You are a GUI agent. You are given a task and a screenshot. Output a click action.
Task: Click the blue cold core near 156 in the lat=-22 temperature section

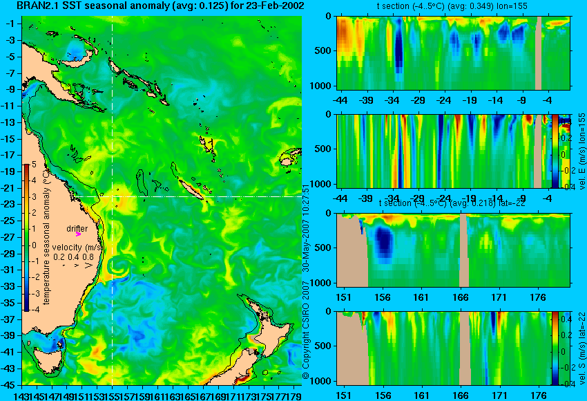point(383,243)
